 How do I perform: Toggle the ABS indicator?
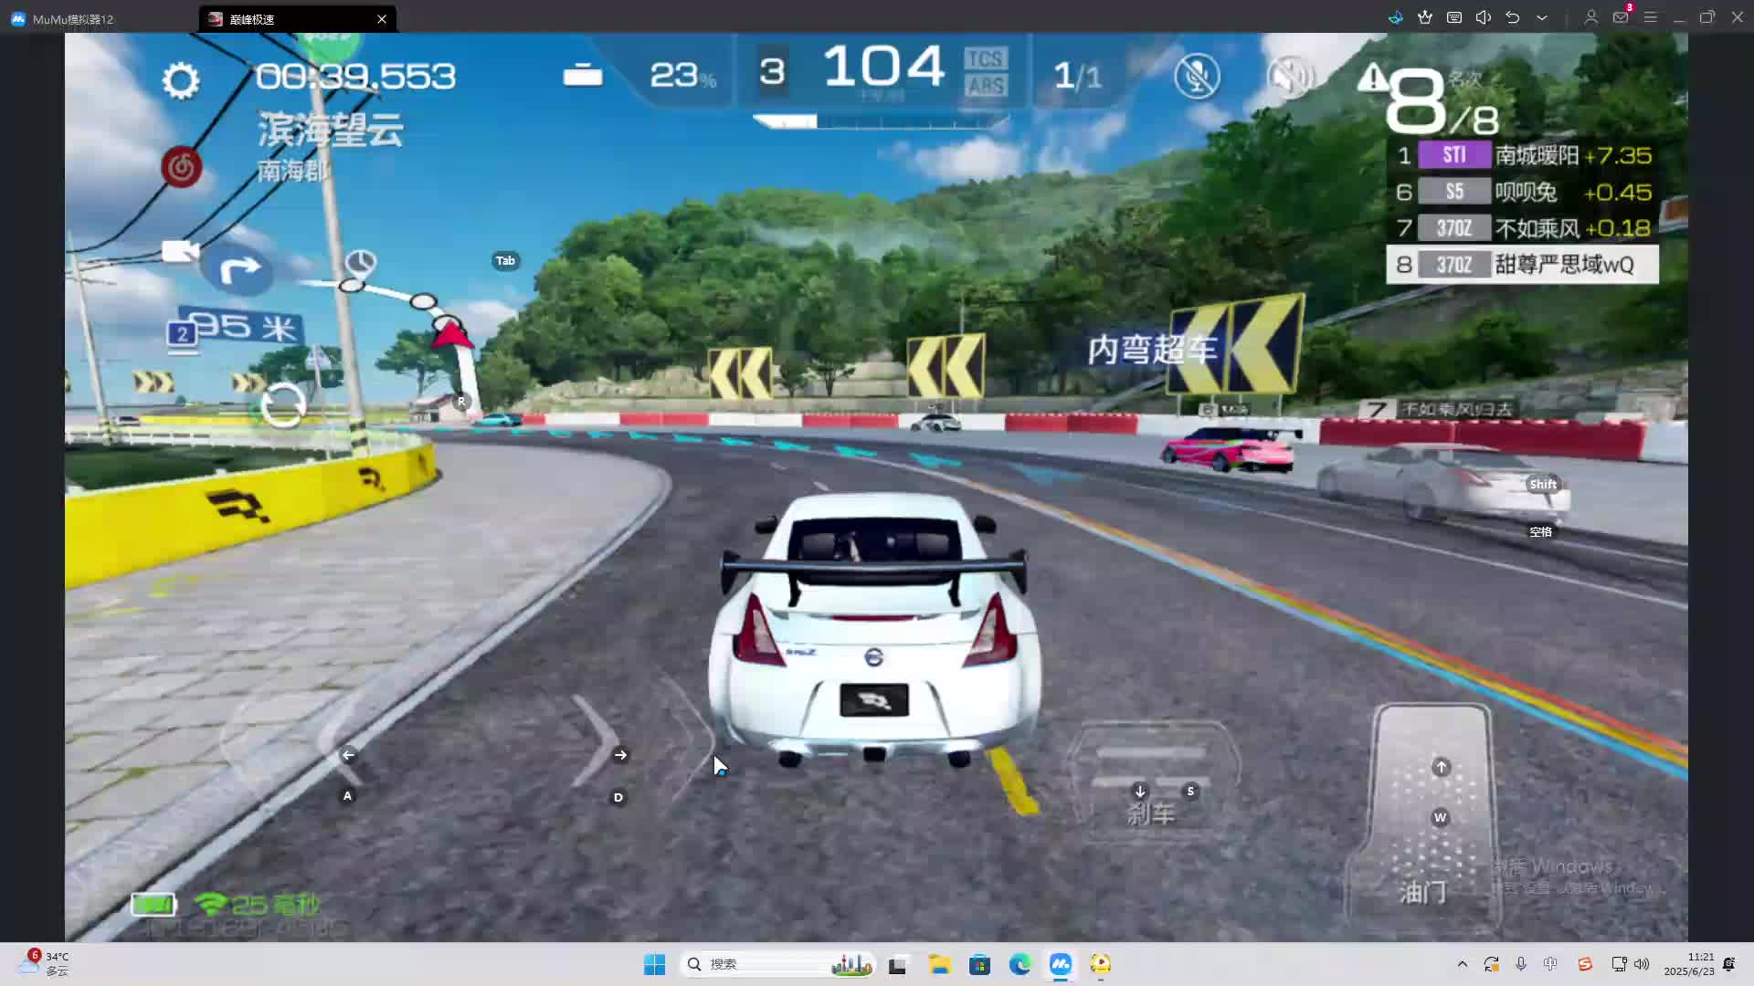pos(985,86)
